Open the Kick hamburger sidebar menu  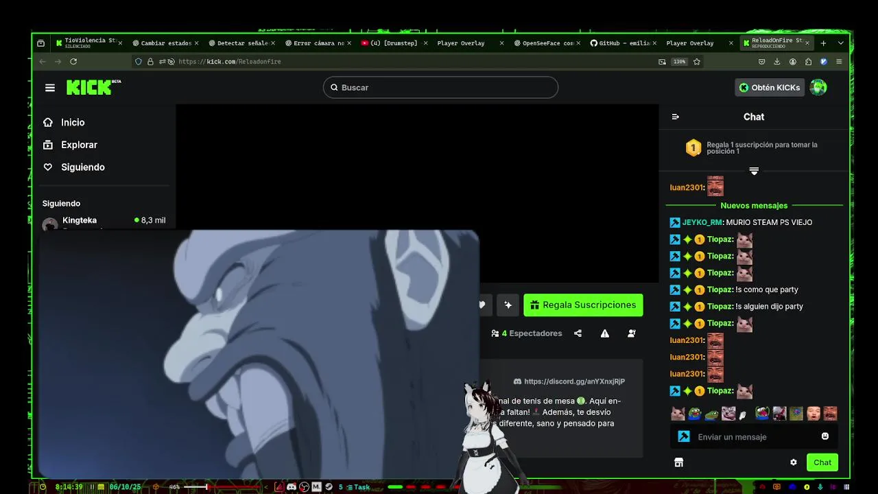point(49,88)
